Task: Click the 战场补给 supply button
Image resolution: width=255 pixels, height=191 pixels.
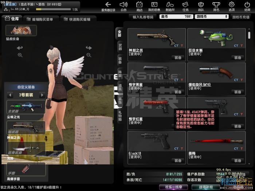Action: (x=206, y=187)
